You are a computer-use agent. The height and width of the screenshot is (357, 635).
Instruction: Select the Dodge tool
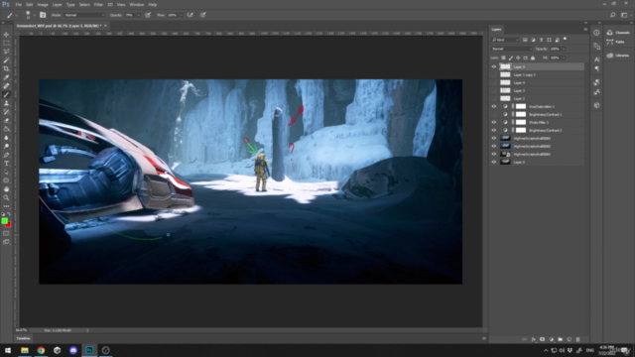click(x=6, y=146)
